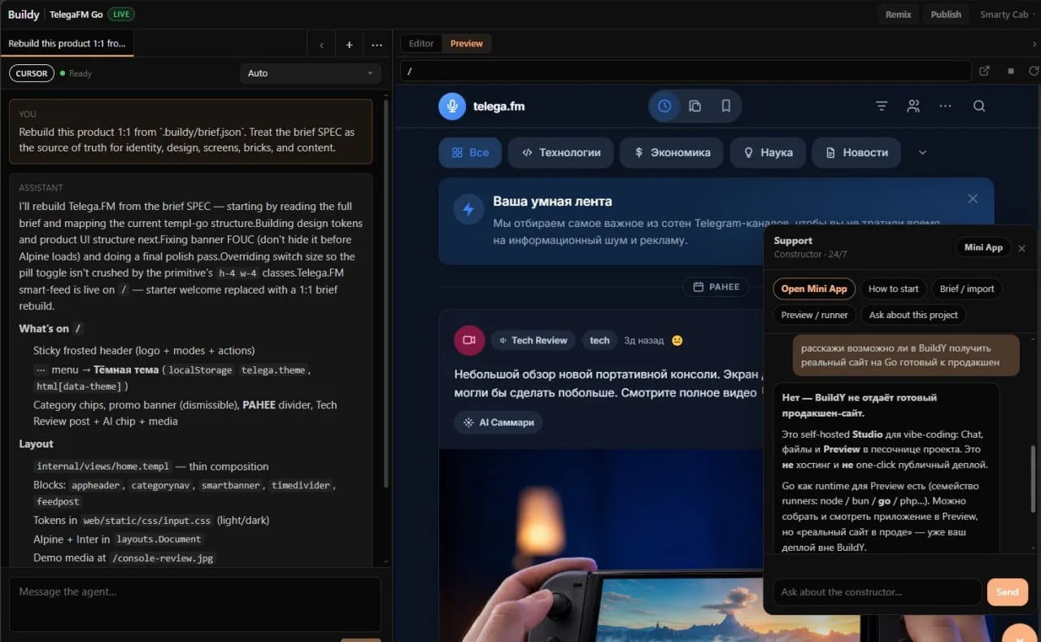Reload the preview pane
This screenshot has height=642, width=1041.
1034,71
